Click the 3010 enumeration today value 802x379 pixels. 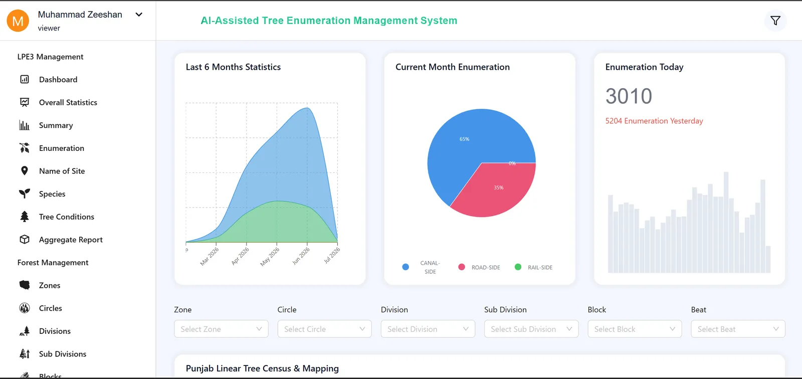click(629, 96)
